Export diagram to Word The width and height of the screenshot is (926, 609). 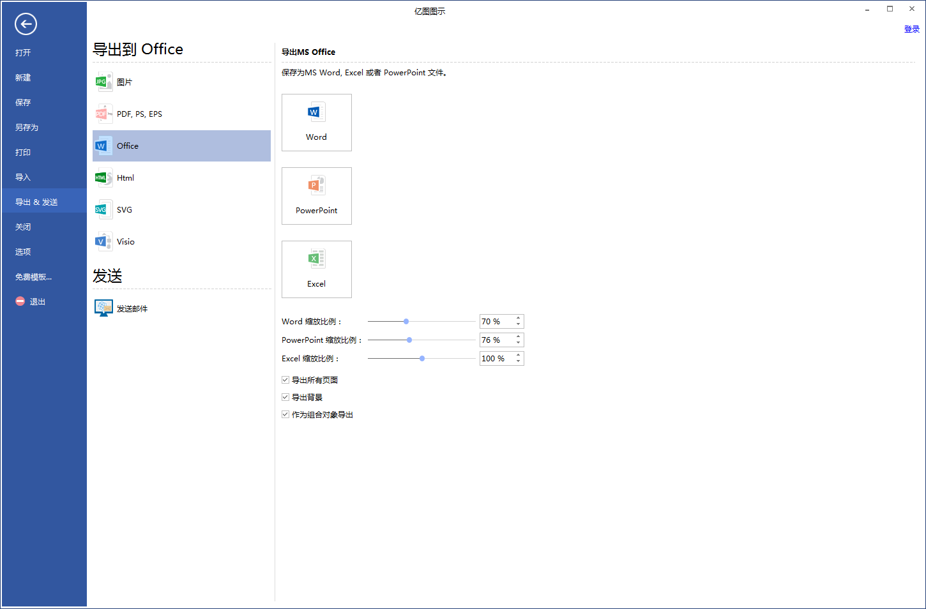tap(317, 123)
